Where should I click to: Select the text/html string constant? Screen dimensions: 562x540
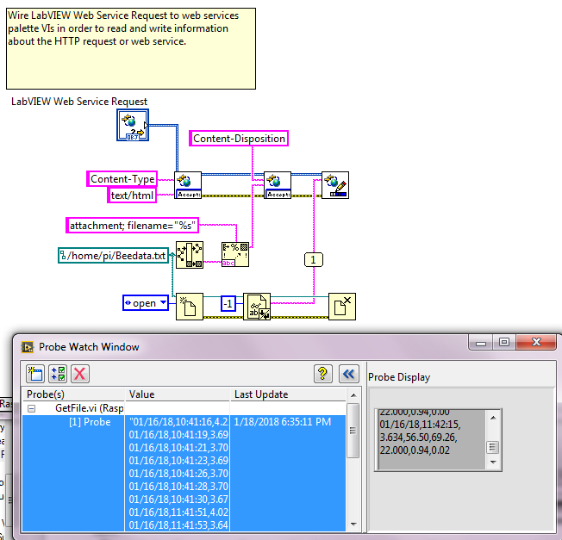tap(132, 196)
